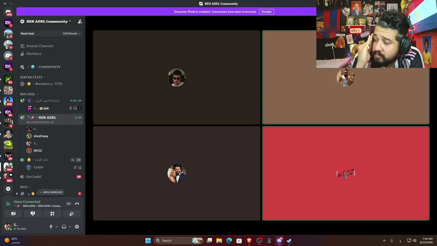Open the TNT server in sidebar
The width and height of the screenshot is (437, 246).
[x=8, y=156]
